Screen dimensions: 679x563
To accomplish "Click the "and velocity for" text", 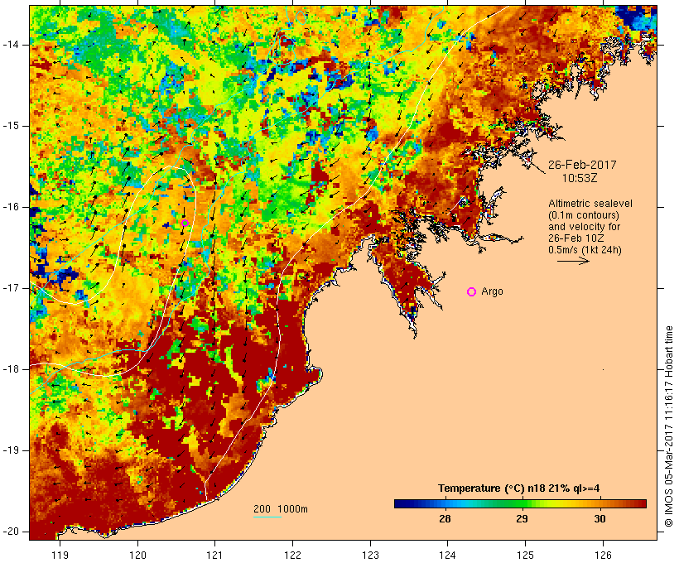I will [584, 227].
